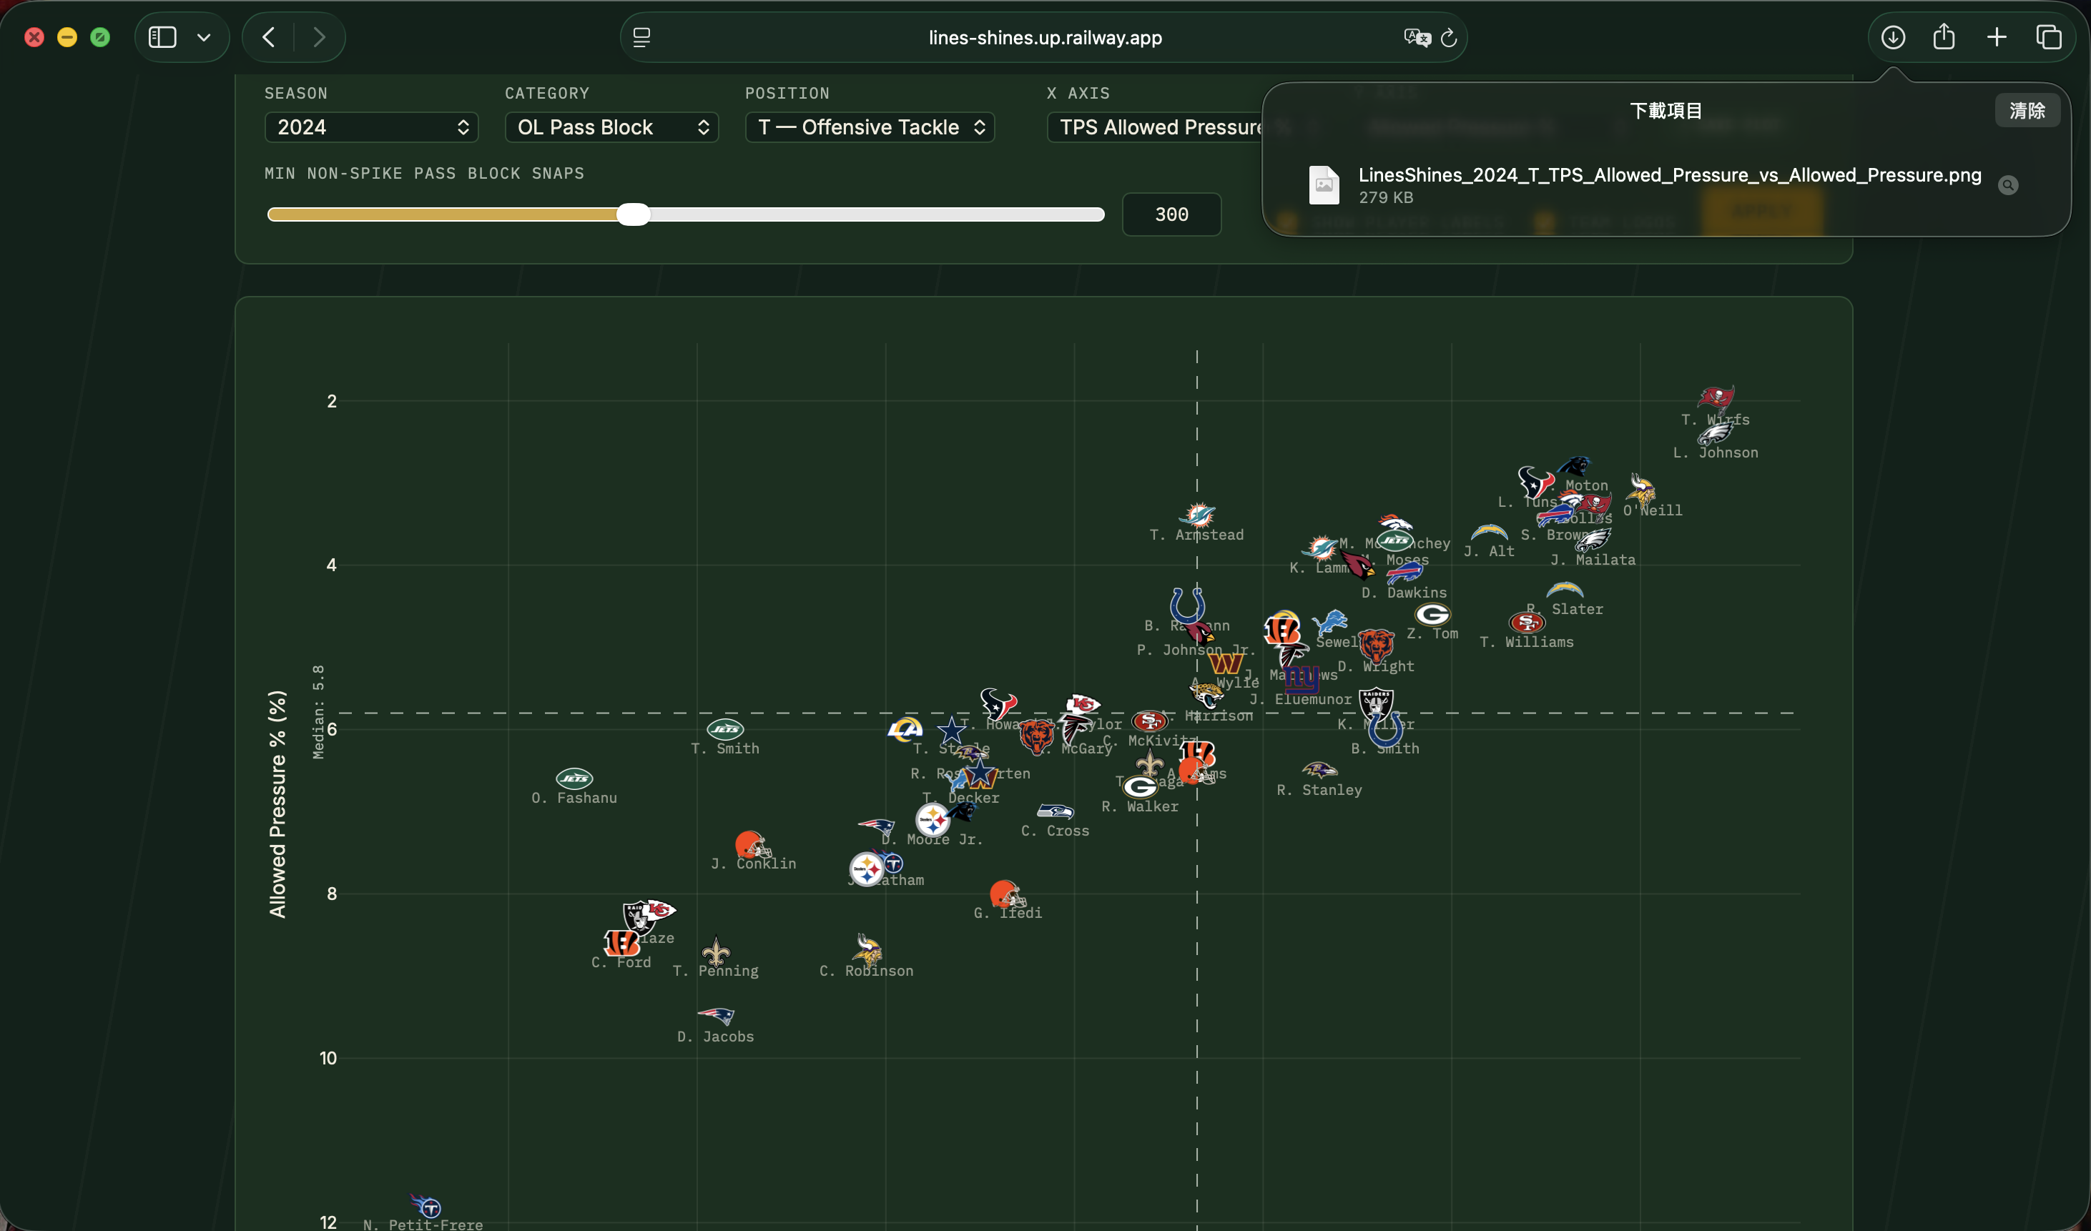The width and height of the screenshot is (2091, 1231).
Task: Click the "O. Fashanu" player label
Action: click(x=574, y=798)
